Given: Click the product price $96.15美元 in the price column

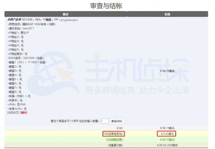Looking at the screenshot, I should pyautogui.click(x=167, y=71).
